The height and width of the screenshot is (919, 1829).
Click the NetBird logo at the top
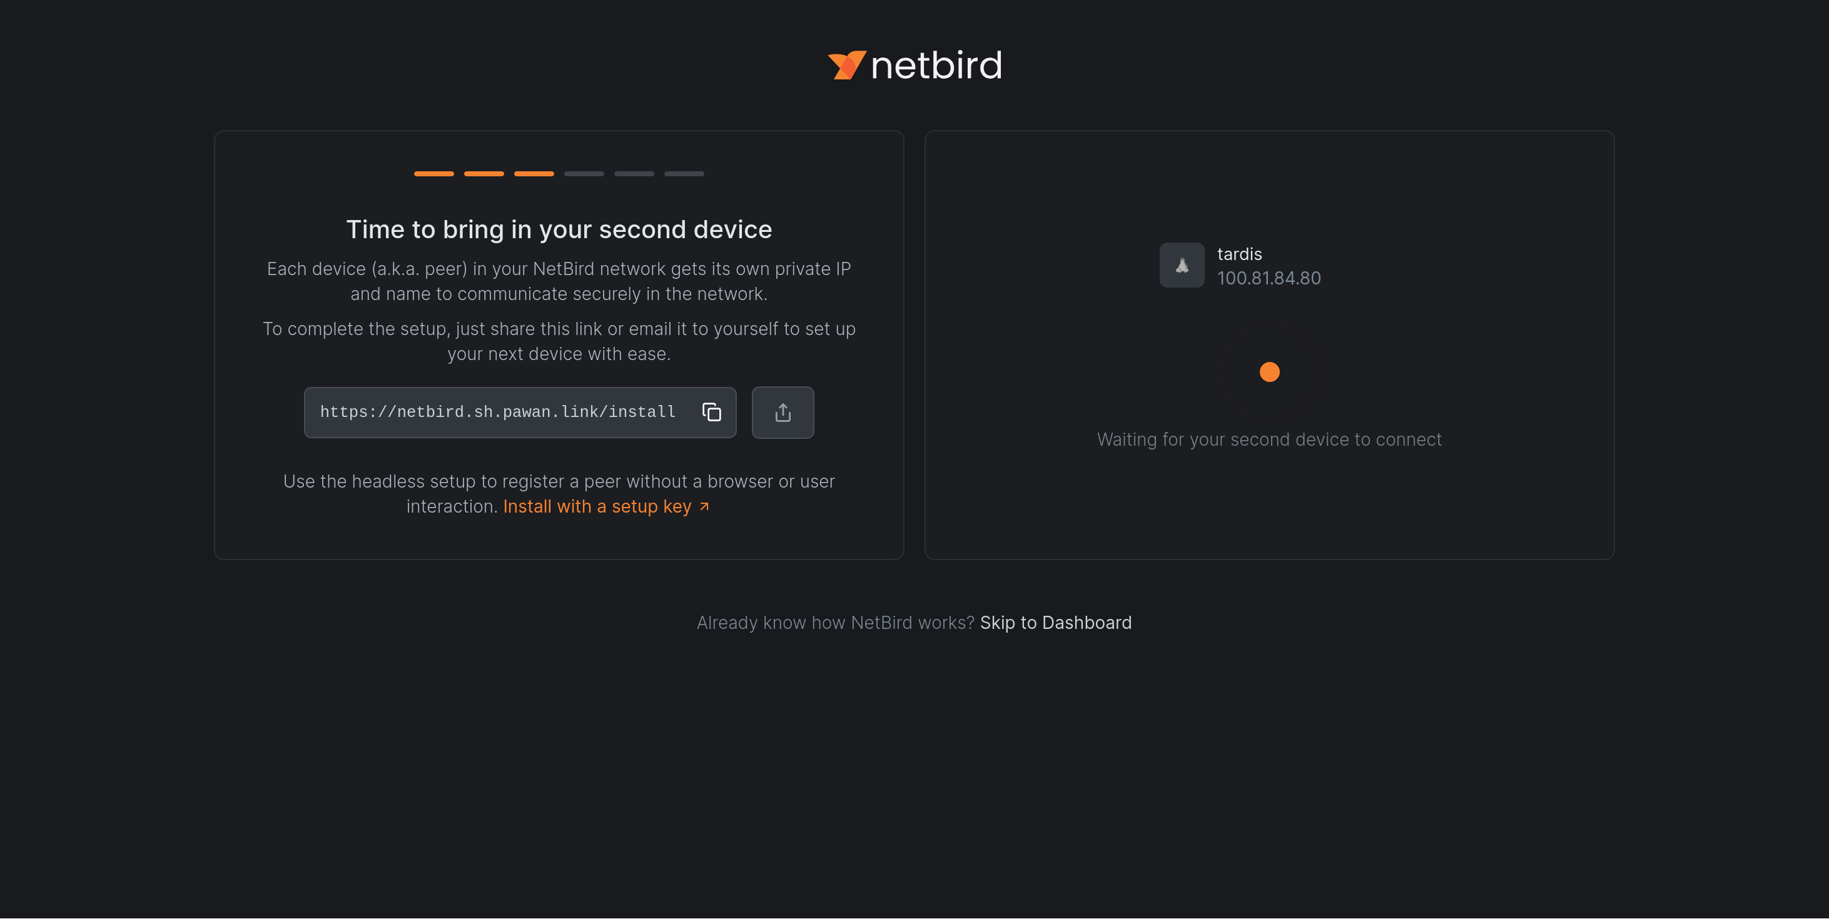tap(914, 64)
